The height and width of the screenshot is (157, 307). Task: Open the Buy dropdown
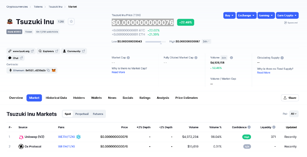(x=229, y=15)
